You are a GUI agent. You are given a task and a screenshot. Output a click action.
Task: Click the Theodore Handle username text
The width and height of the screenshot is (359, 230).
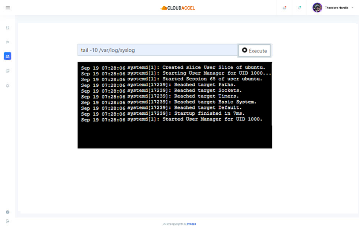336,8
